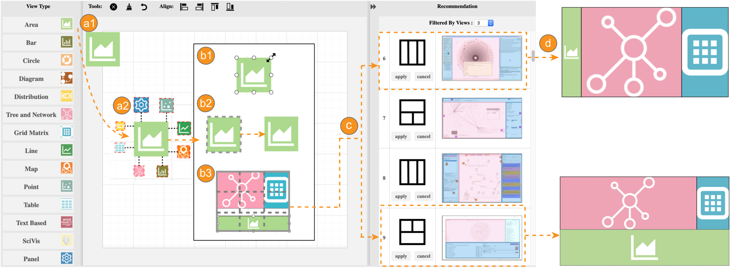Image resolution: width=735 pixels, height=268 pixels.
Task: Select the Map view type icon
Action: pos(66,168)
